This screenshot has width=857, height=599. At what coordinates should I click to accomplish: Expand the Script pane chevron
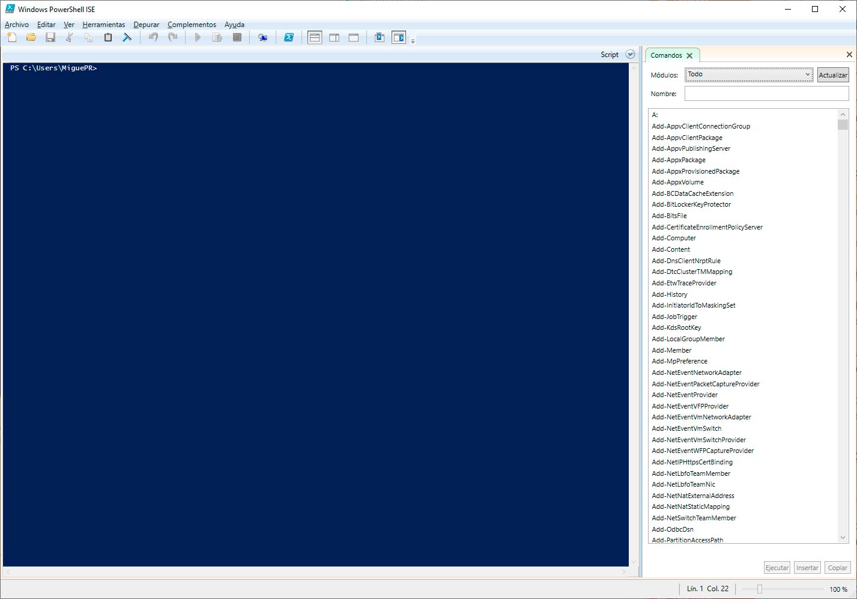click(x=630, y=54)
